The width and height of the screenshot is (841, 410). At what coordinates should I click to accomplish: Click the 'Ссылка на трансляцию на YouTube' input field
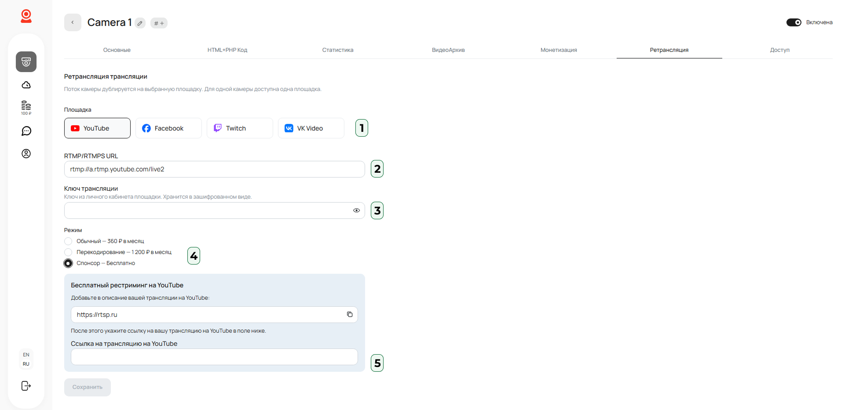tap(214, 357)
